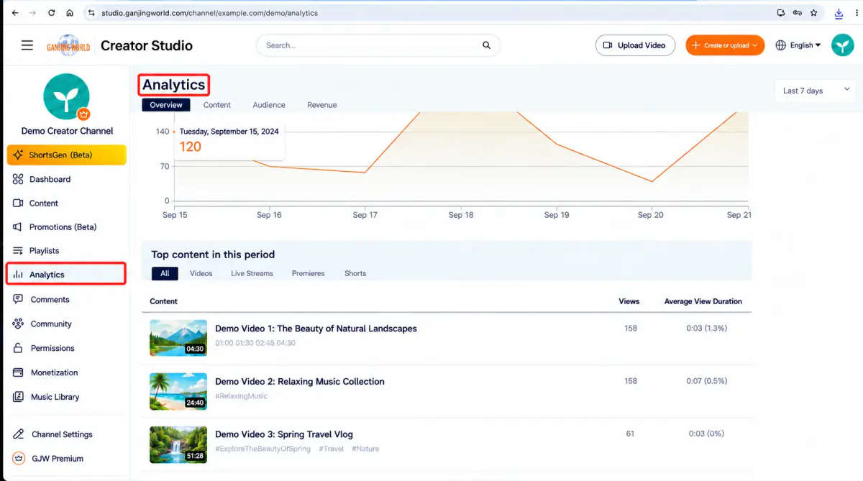Click the globe language icon
Screen dimensions: 863x481
pos(781,45)
